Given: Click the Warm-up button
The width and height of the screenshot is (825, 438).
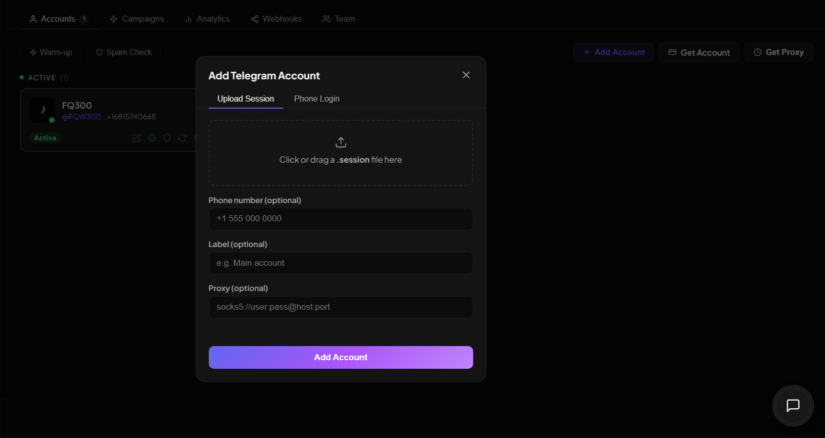Looking at the screenshot, I should pyautogui.click(x=51, y=52).
